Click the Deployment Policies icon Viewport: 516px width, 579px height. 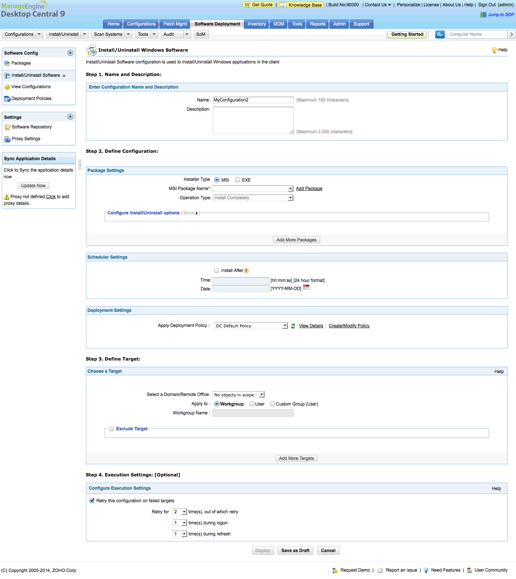point(7,99)
